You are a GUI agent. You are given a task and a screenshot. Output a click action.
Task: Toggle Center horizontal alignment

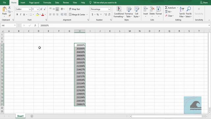coord(54,15)
